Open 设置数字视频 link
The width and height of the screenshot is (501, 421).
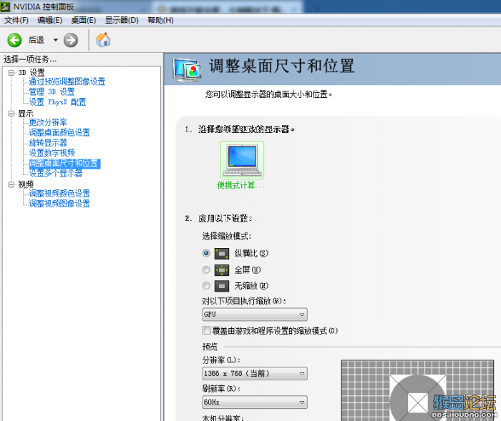click(x=52, y=153)
